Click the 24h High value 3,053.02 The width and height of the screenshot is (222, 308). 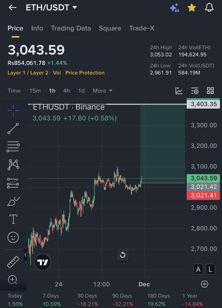161,55
